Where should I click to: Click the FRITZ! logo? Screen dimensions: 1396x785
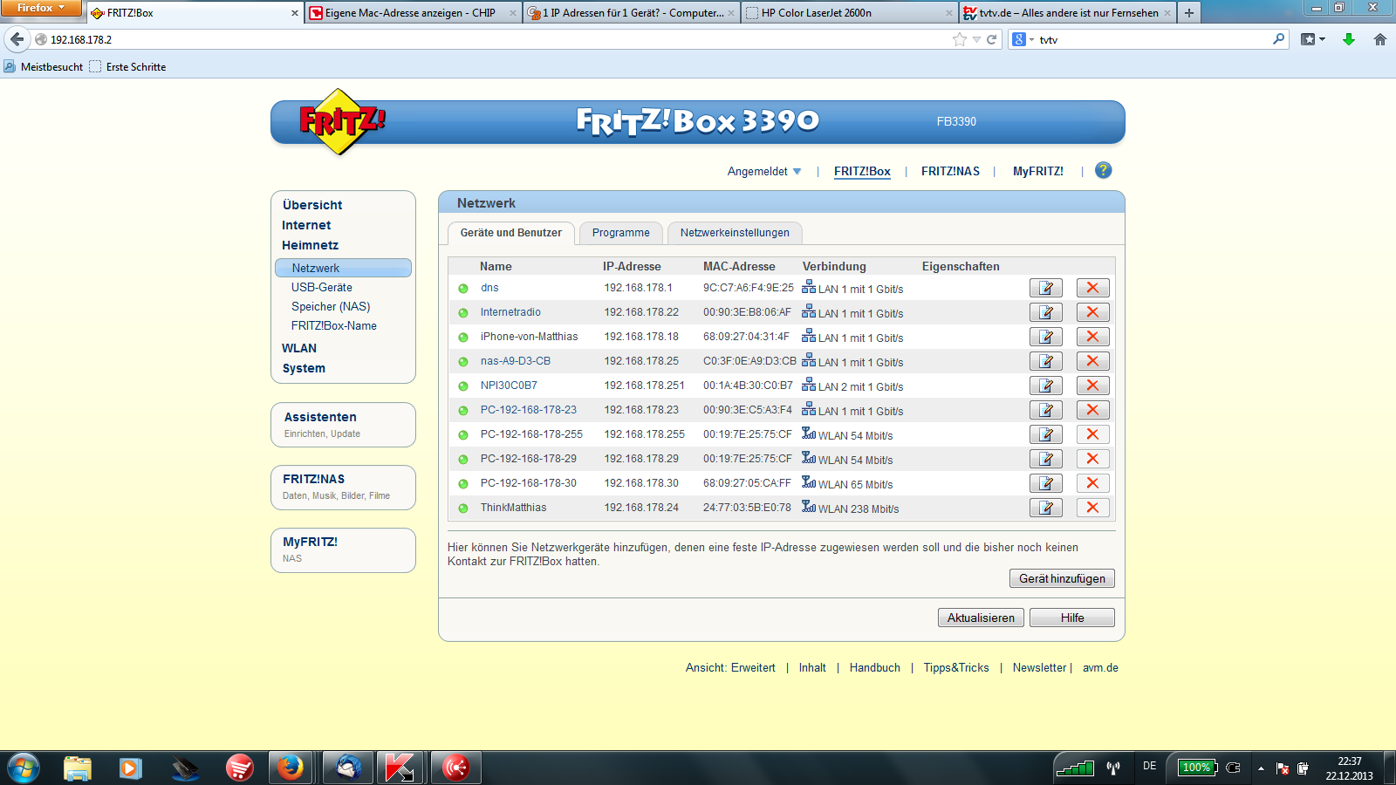tap(343, 122)
